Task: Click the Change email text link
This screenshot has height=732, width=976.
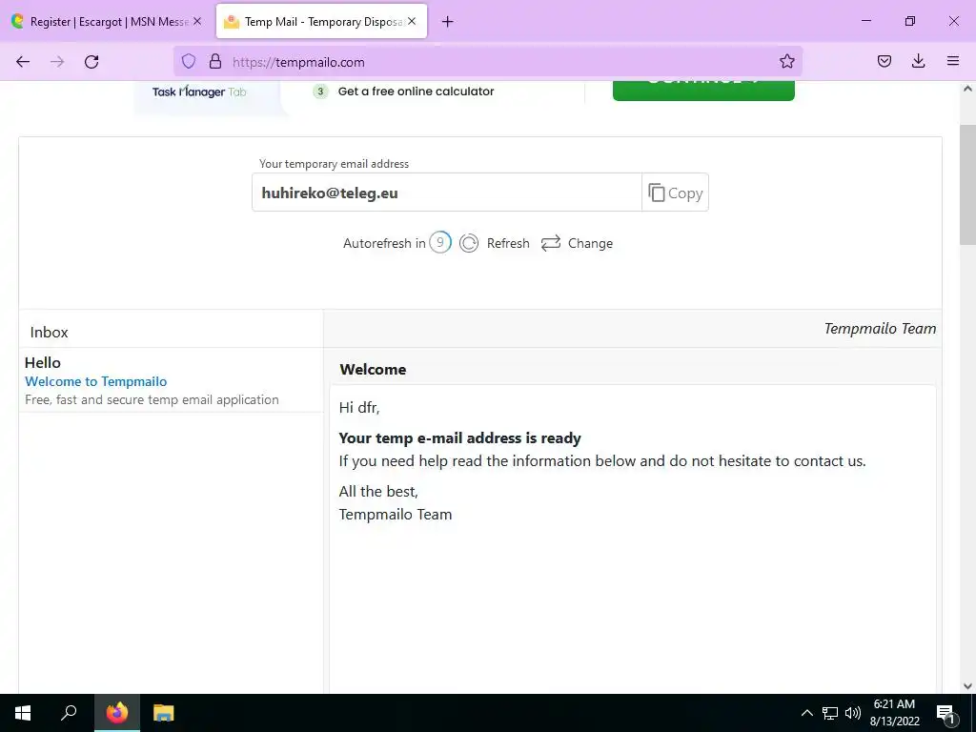Action: click(590, 243)
